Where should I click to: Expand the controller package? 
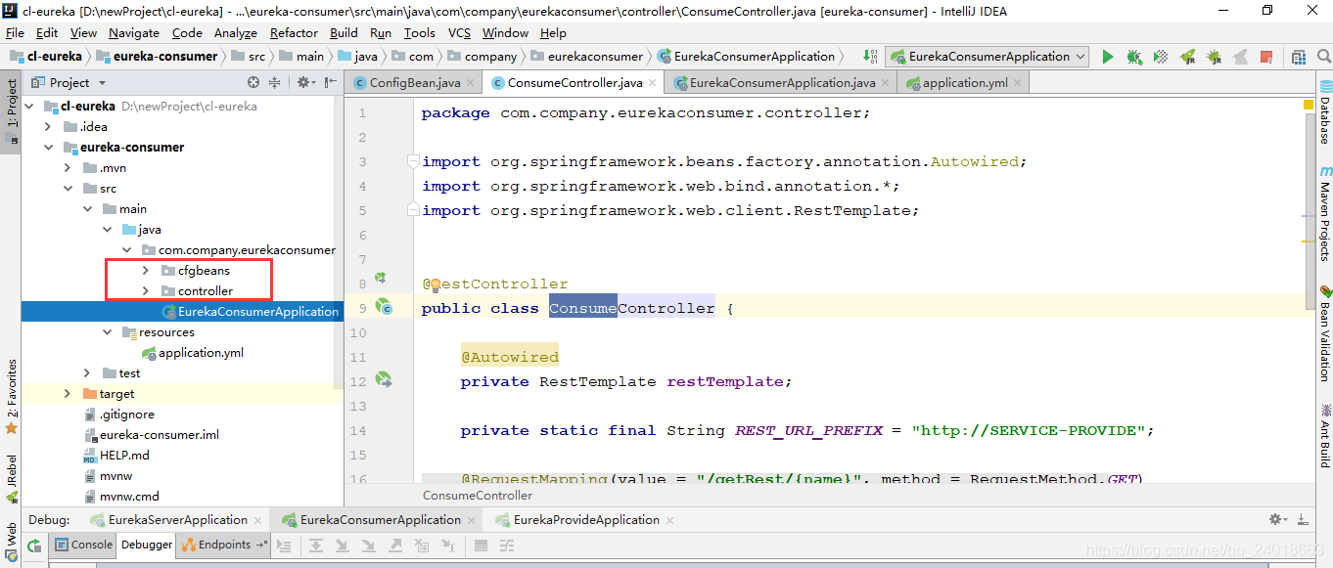pos(145,290)
